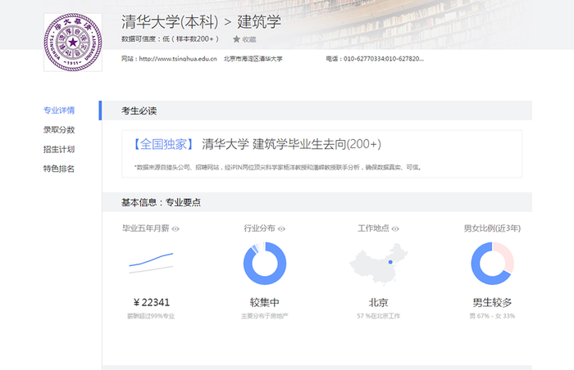
Task: Click the salary trend line chart
Action: [x=151, y=263]
